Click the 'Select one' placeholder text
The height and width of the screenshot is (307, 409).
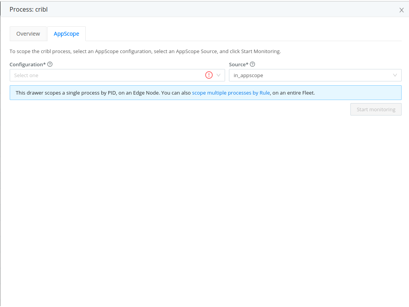(x=26, y=76)
